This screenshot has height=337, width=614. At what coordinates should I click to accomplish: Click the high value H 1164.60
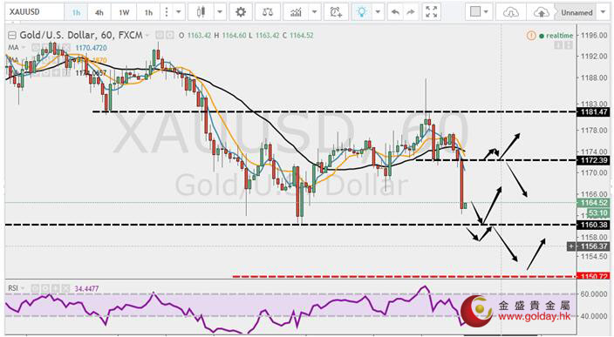point(230,36)
